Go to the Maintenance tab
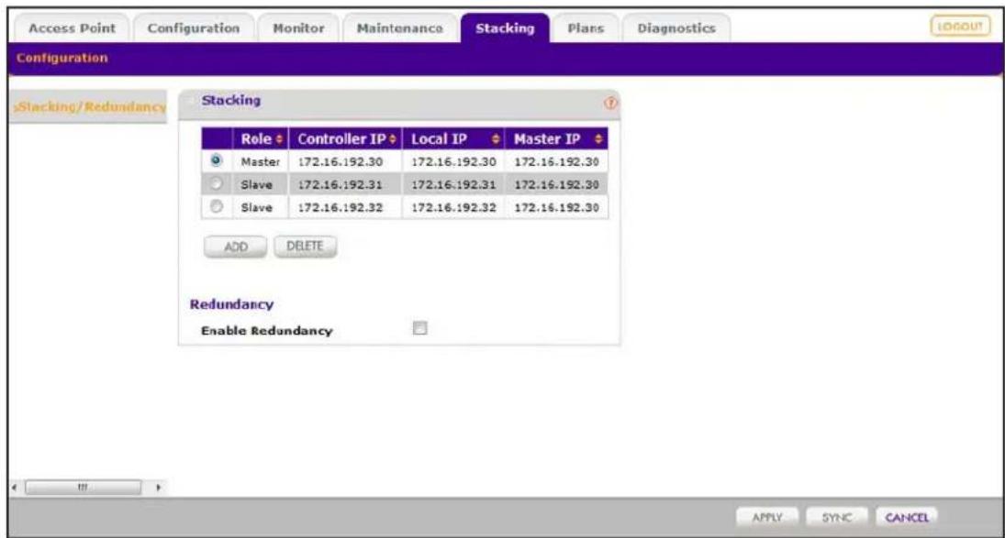 click(400, 28)
